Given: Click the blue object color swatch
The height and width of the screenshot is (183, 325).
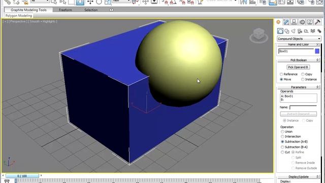Looking at the screenshot, I should pos(317,51).
